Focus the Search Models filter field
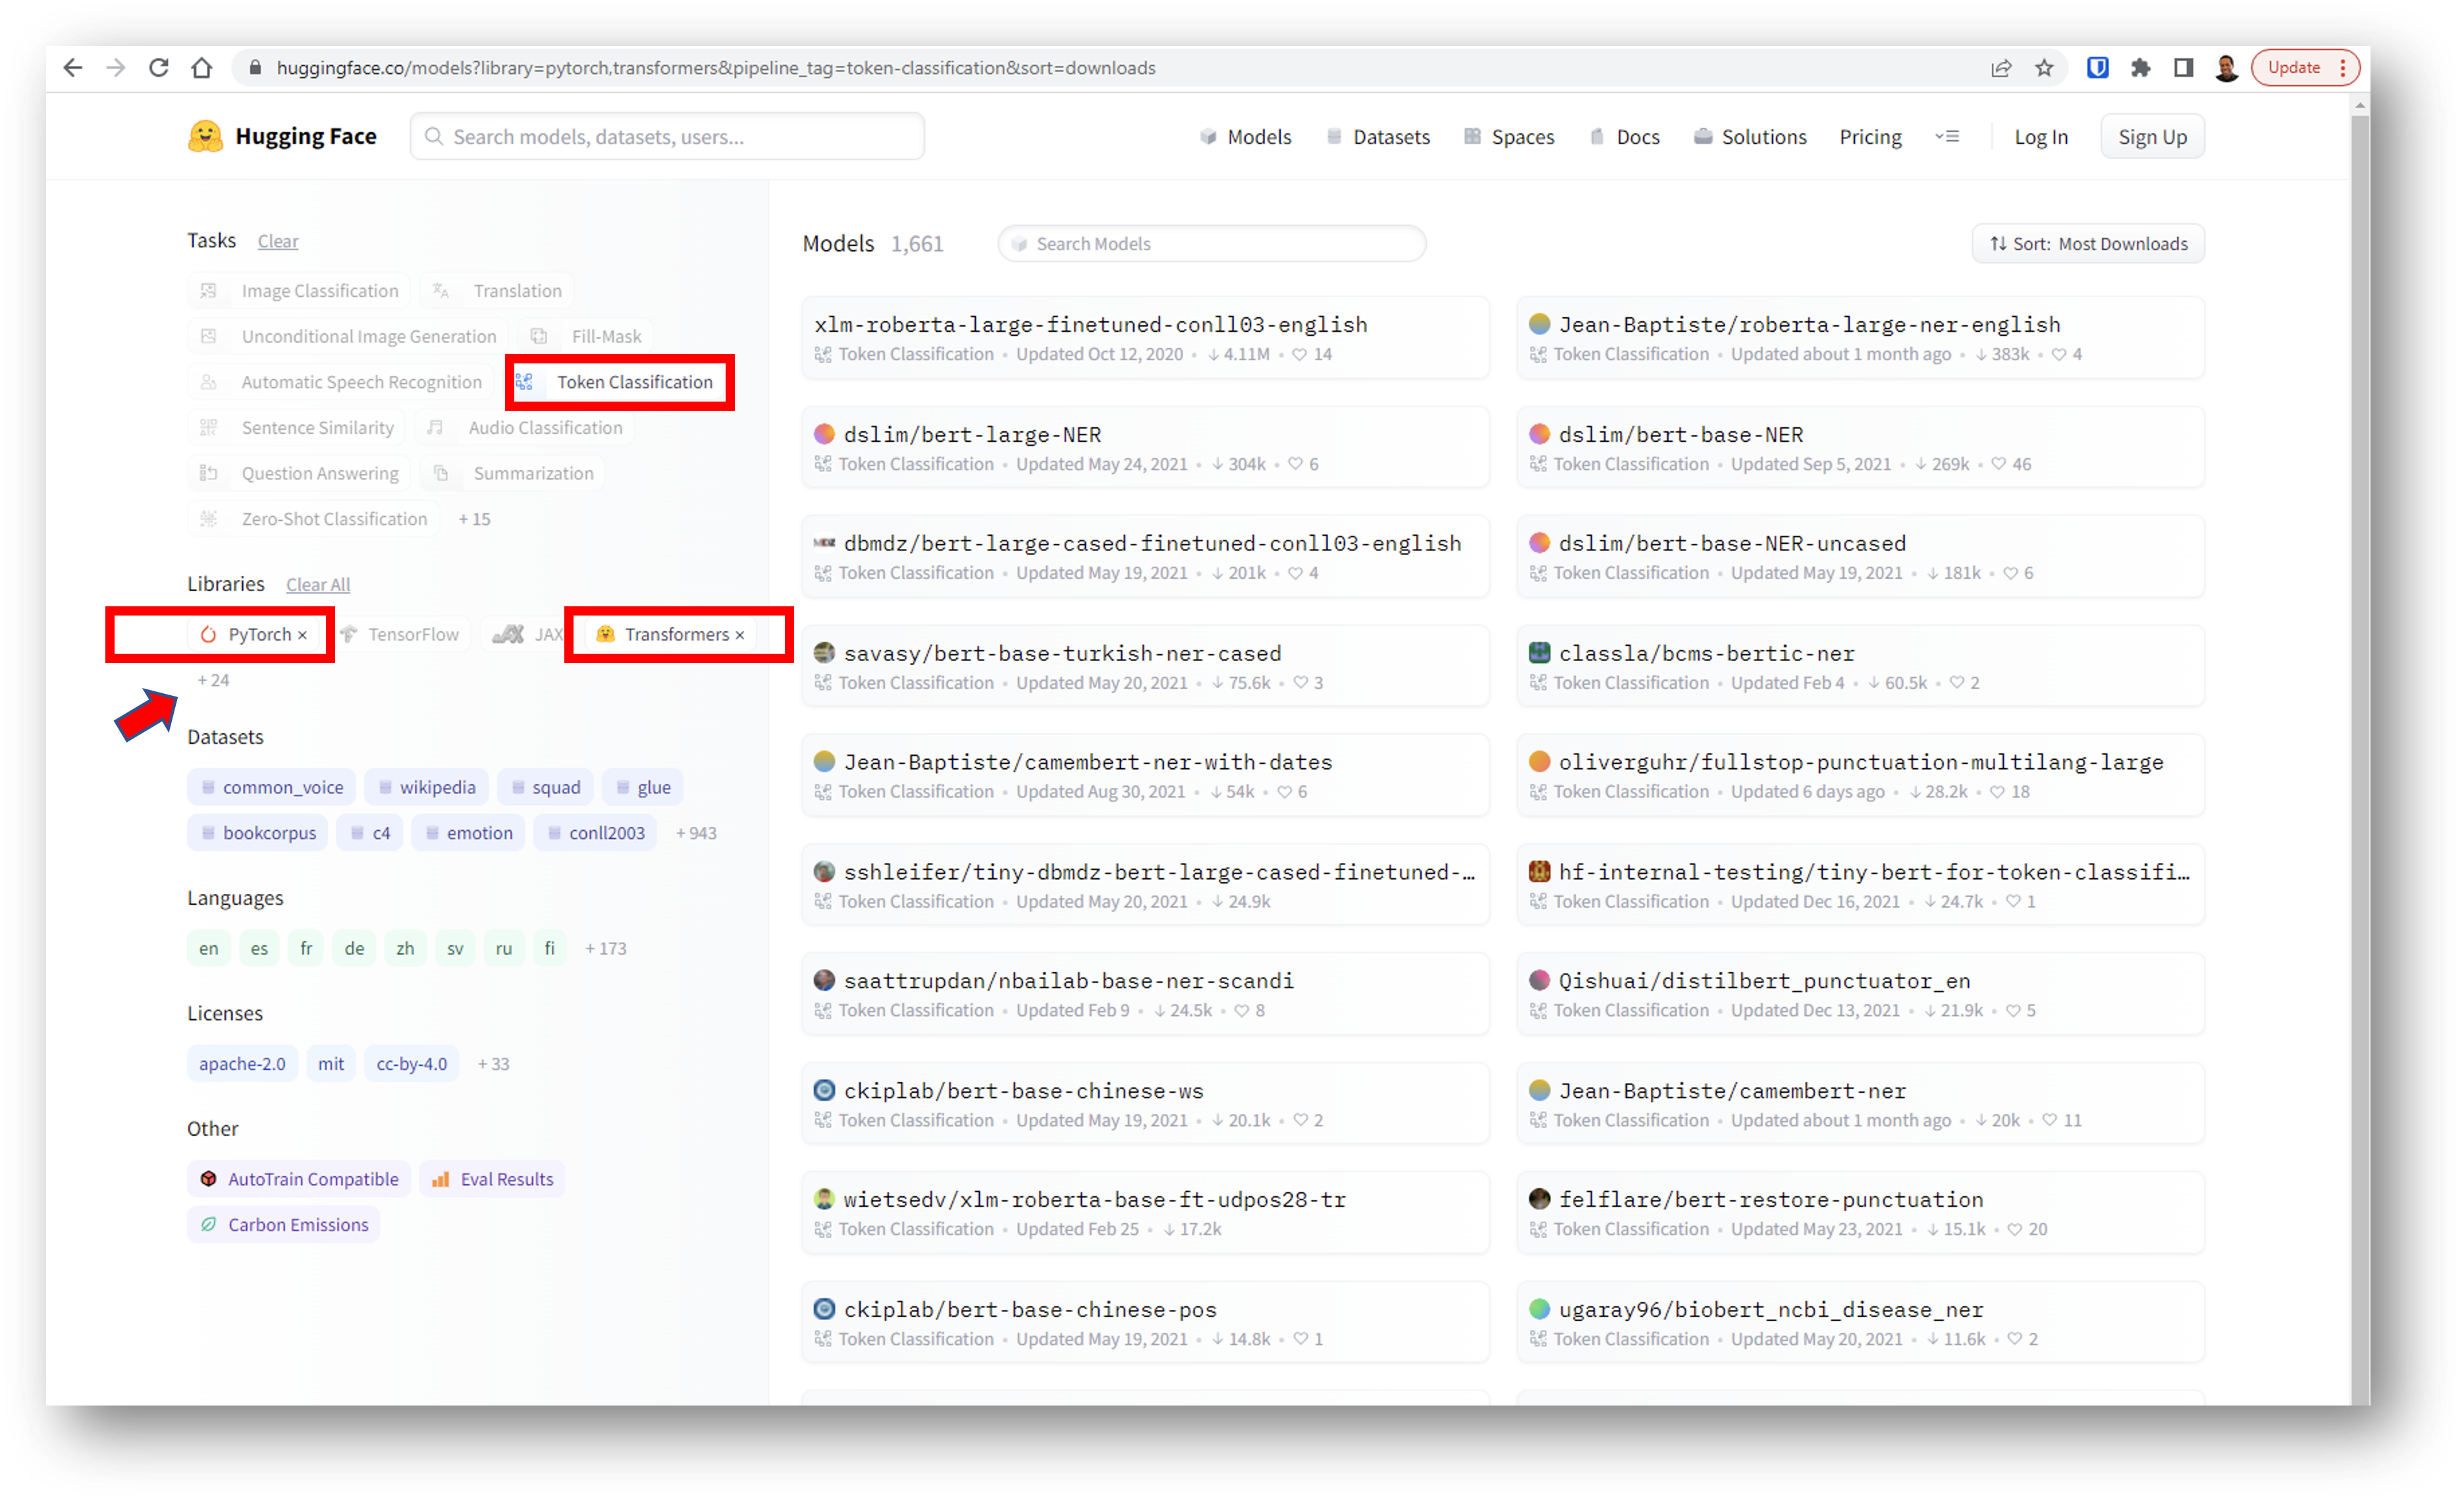This screenshot has height=1499, width=2464. pos(1211,244)
